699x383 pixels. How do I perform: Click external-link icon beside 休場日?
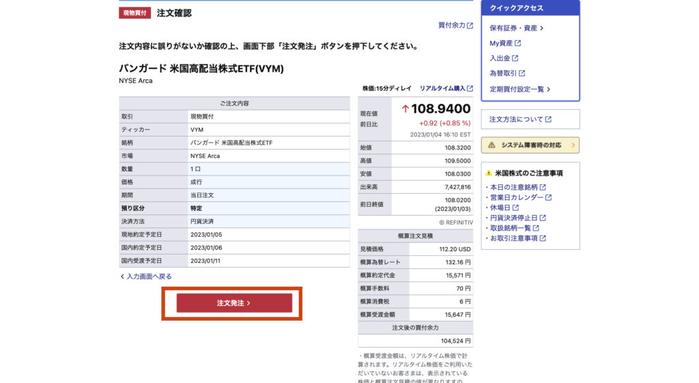(x=515, y=208)
